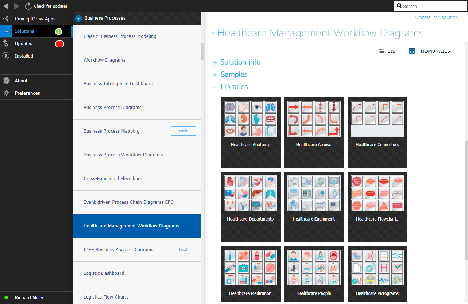Select Logistics Flow Charts

pos(137,295)
